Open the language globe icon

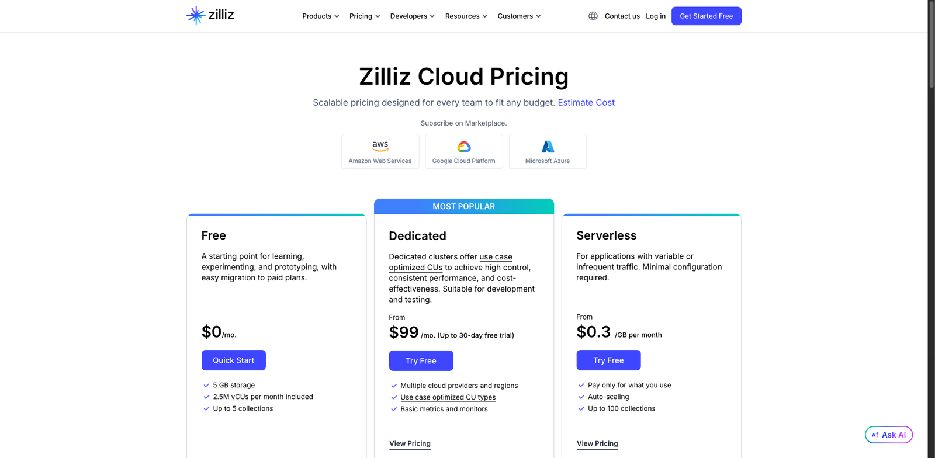[x=593, y=16]
